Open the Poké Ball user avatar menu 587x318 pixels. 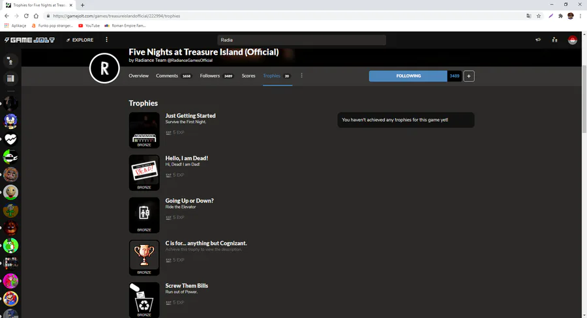point(572,40)
